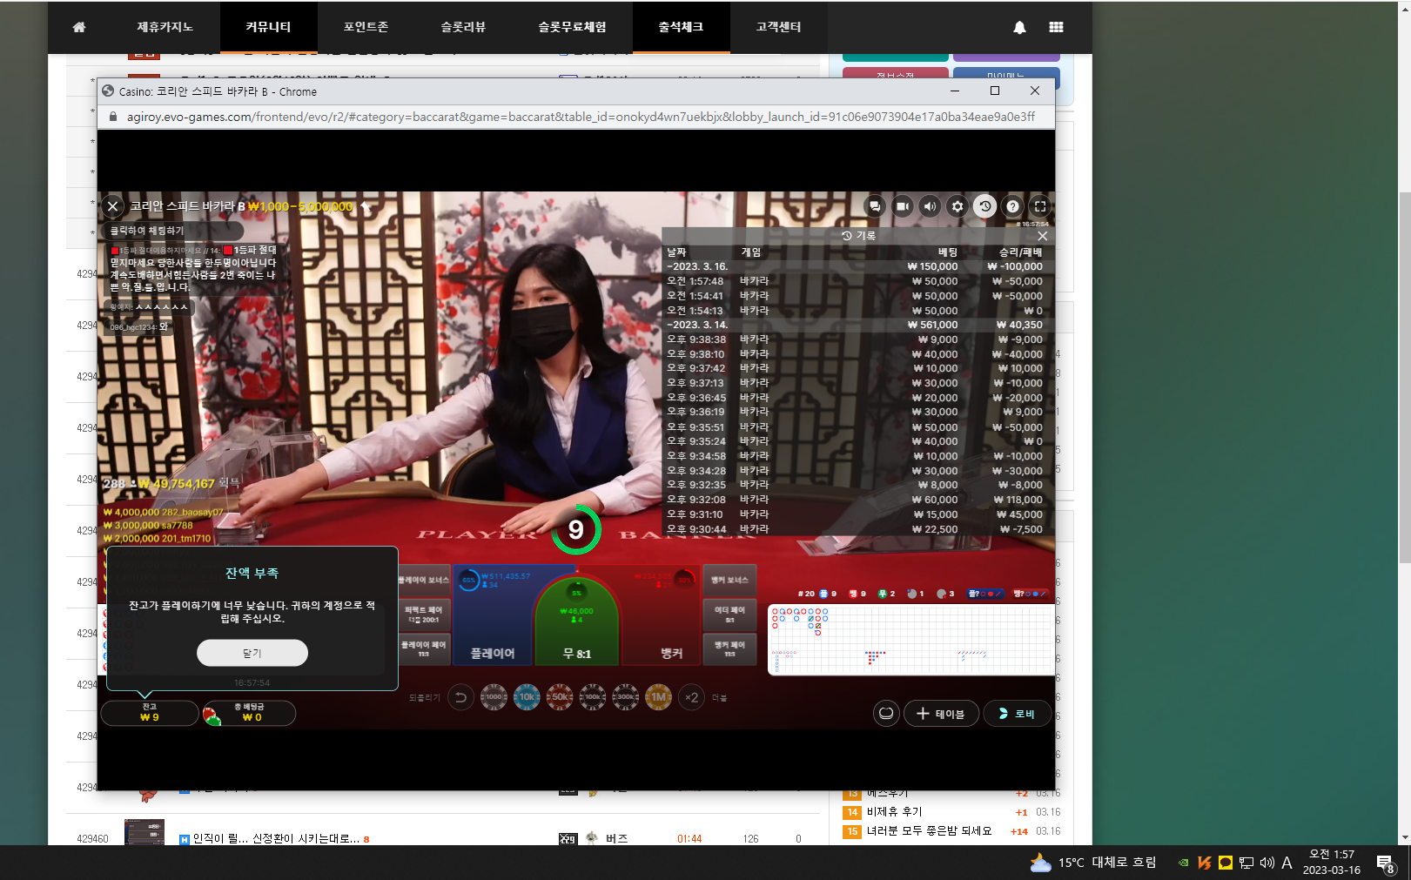Open the taskbar clock and date
This screenshot has height=880, width=1411.
(x=1332, y=862)
